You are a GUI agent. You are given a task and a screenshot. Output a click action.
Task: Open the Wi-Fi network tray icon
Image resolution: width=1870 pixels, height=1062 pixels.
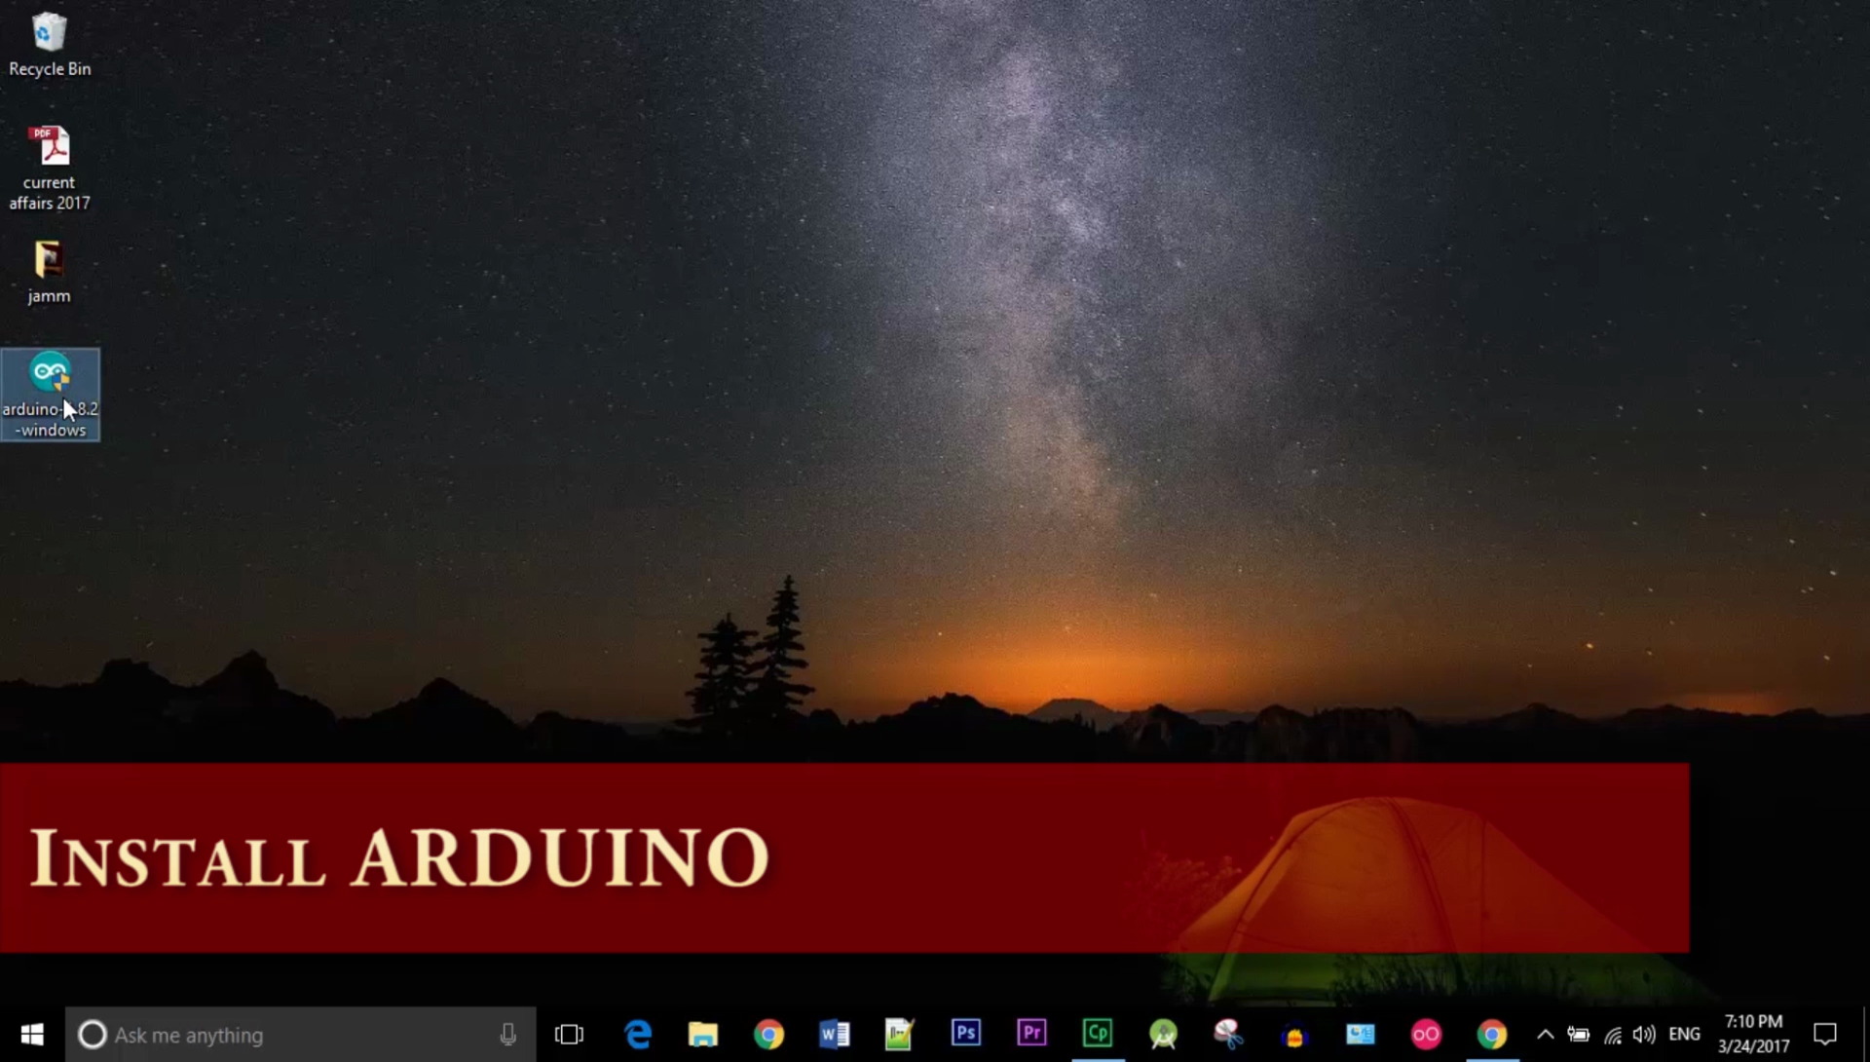pyautogui.click(x=1613, y=1035)
